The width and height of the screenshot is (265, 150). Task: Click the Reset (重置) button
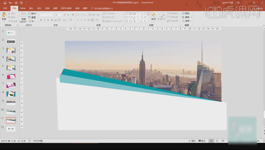tap(32, 17)
